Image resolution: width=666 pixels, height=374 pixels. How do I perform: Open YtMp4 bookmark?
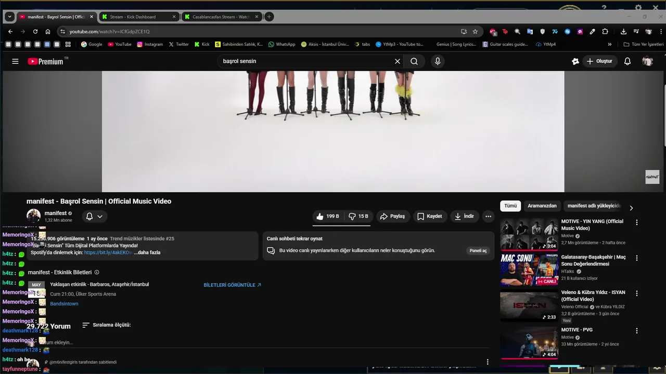(546, 44)
